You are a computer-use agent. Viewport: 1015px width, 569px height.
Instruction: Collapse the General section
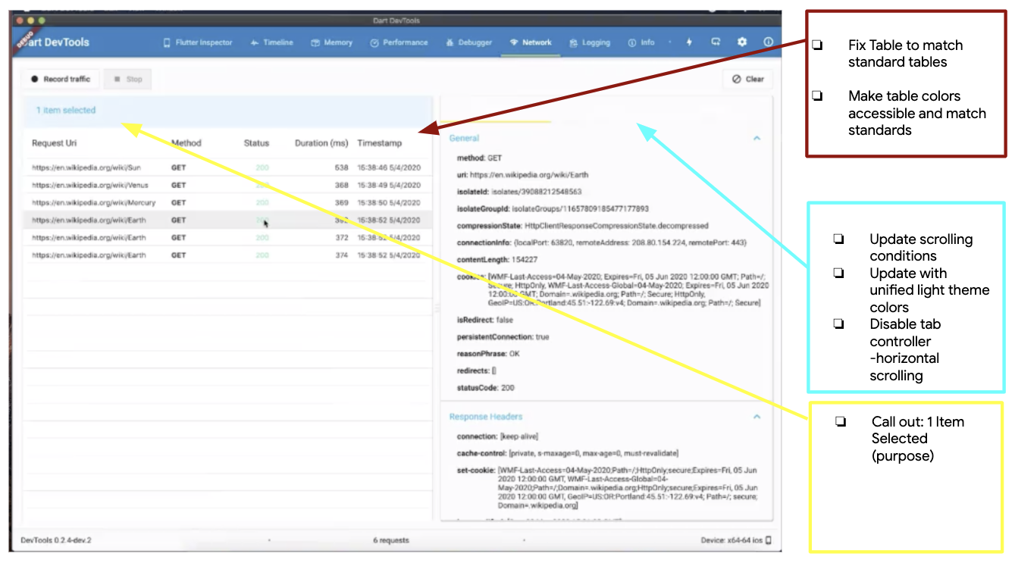(757, 138)
